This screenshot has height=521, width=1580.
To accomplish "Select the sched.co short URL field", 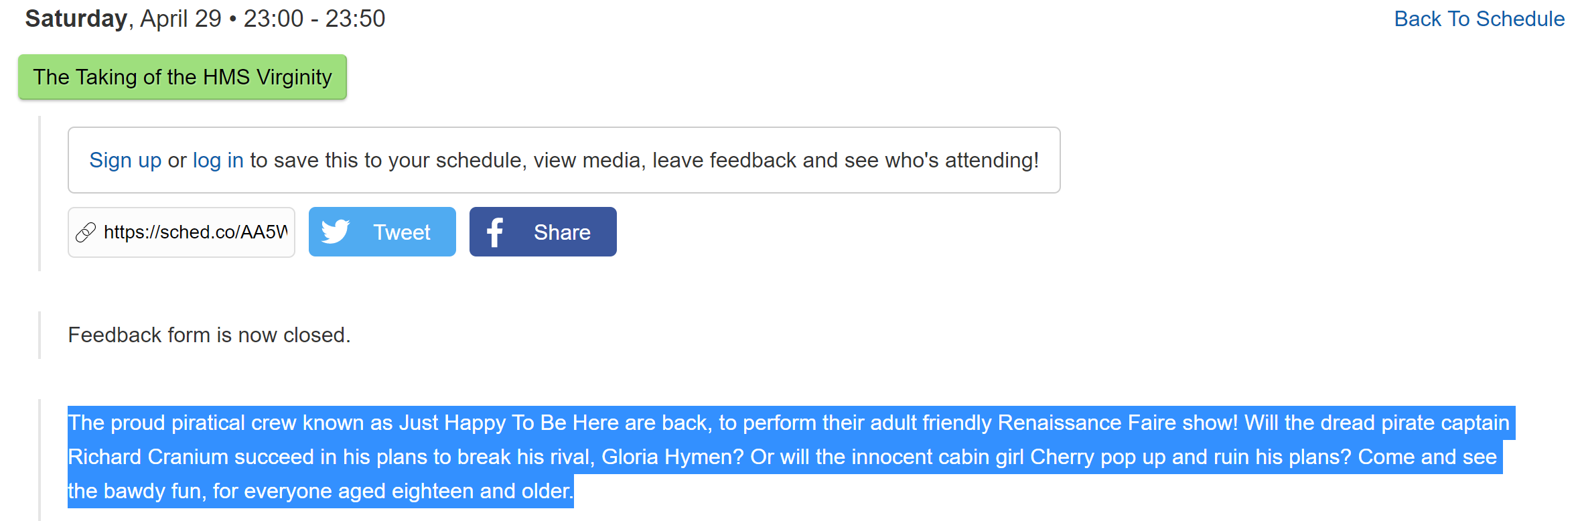I will [x=182, y=232].
